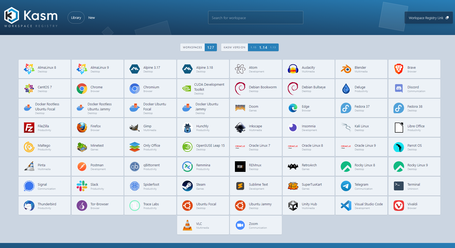The image size is (455, 248).
Task: Click the Workspace Registry Link button
Action: click(428, 18)
